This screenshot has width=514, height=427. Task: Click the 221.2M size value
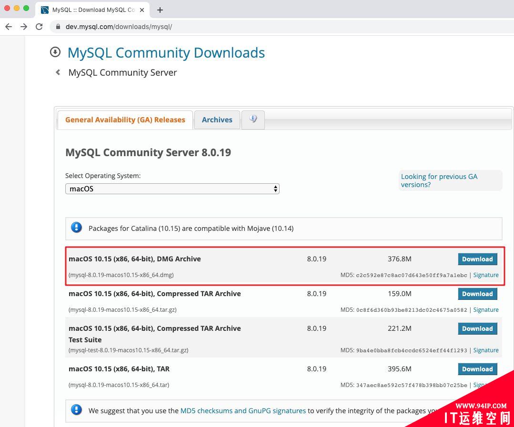399,328
